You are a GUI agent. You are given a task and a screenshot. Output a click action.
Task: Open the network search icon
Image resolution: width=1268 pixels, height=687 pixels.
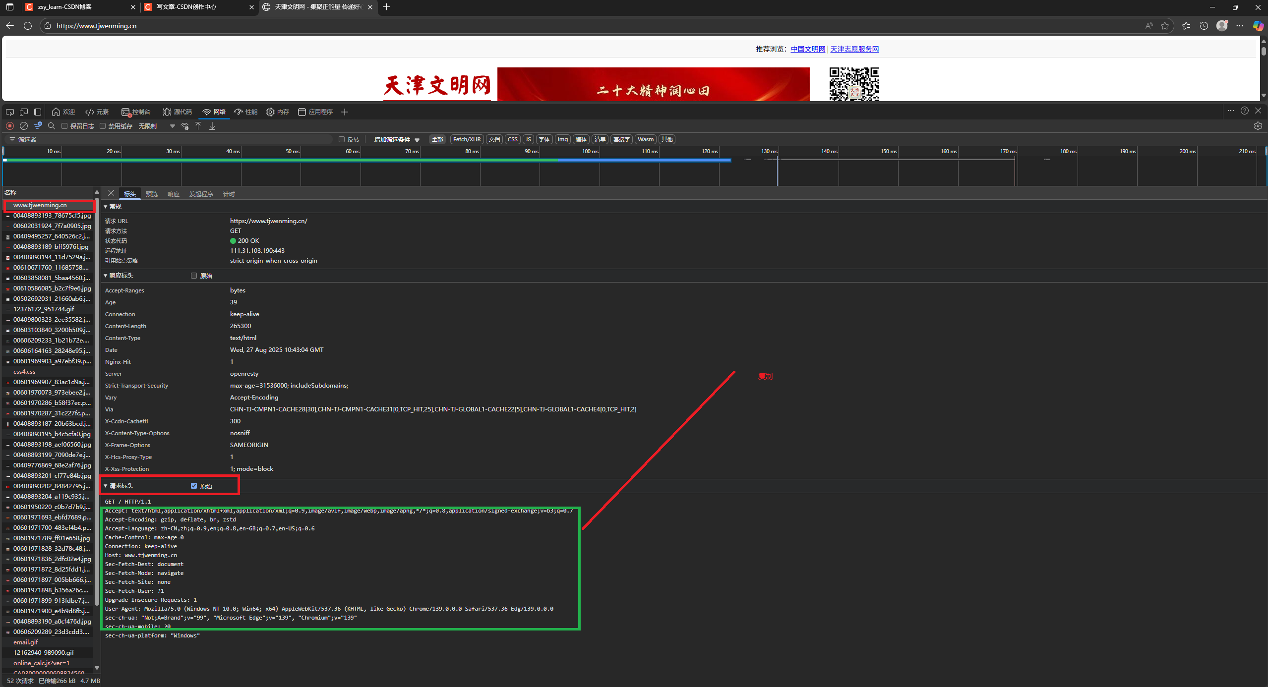point(52,126)
